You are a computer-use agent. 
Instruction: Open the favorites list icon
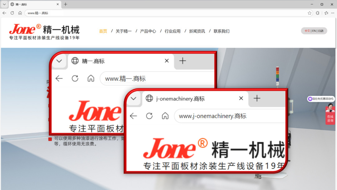pyautogui.click(x=326, y=13)
